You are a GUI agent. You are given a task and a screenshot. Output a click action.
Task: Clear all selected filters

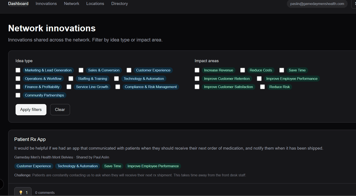[60, 109]
